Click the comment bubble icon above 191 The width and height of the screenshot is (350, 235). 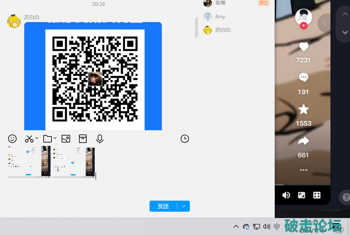coord(303,78)
